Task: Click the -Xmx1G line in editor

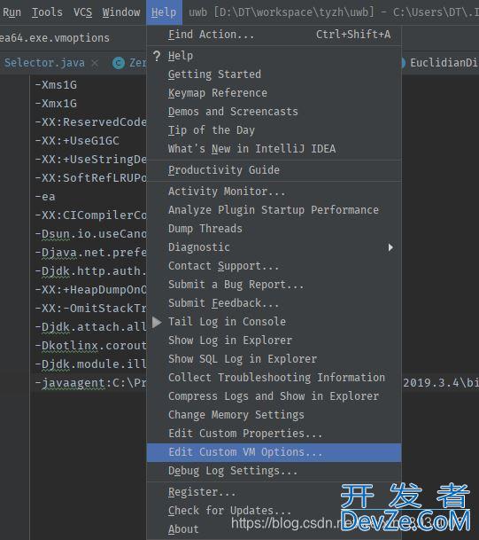Action: pos(56,104)
